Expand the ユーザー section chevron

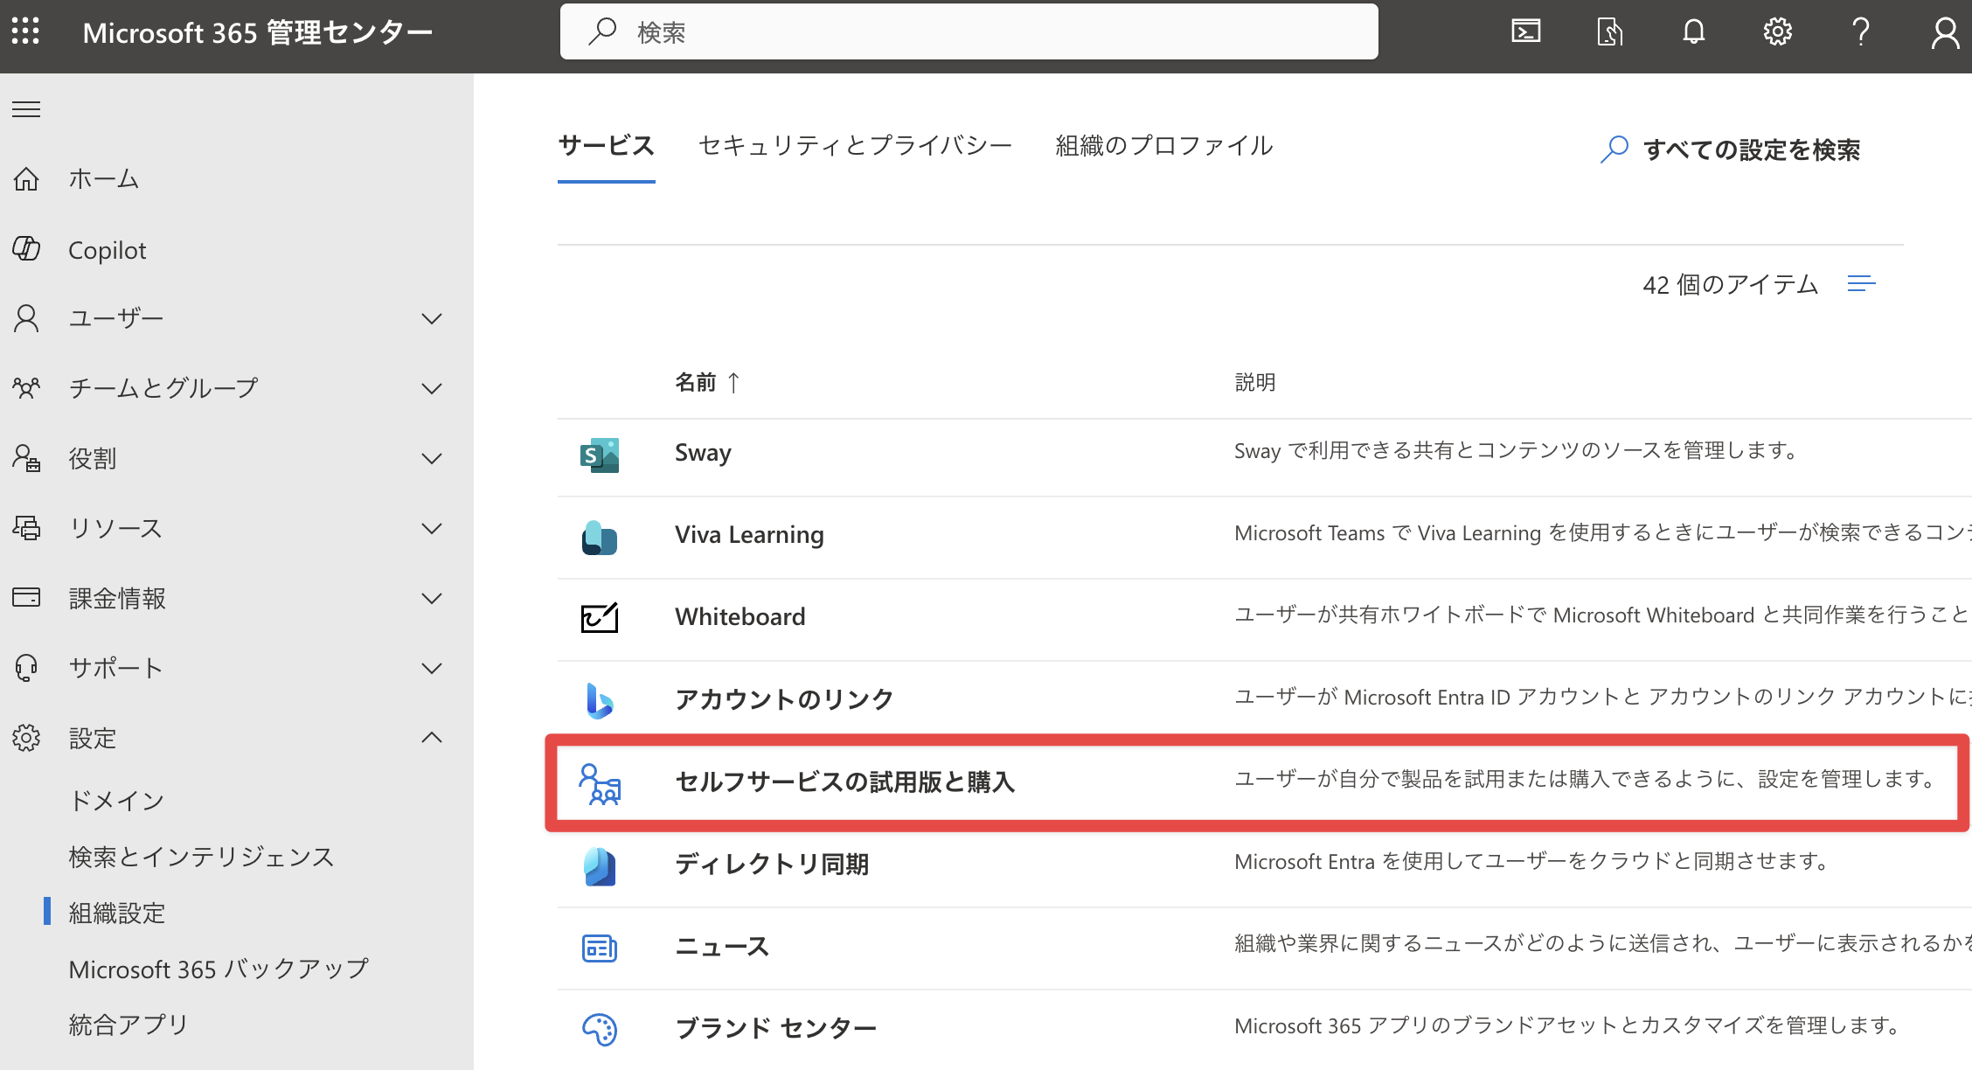coord(432,318)
